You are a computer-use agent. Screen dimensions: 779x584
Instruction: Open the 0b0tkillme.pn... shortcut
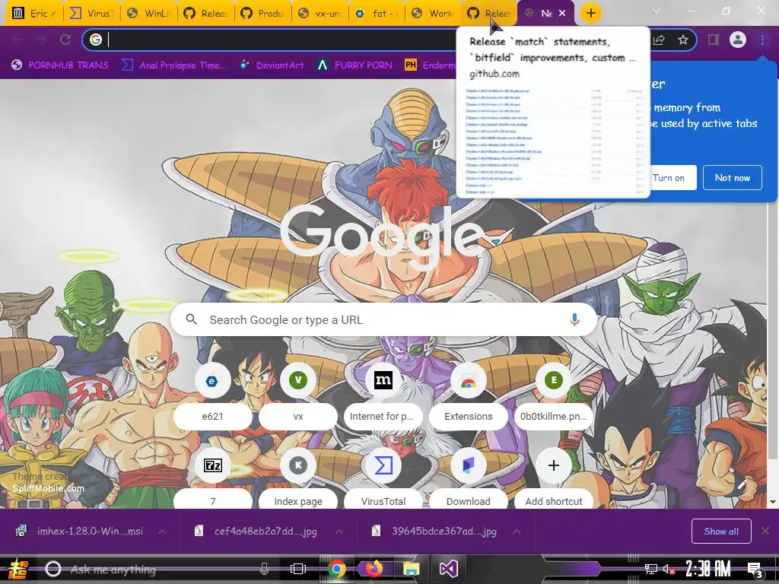554,397
